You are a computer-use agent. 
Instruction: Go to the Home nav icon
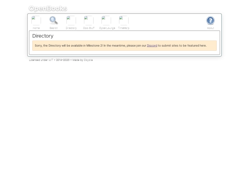pyautogui.click(x=36, y=21)
